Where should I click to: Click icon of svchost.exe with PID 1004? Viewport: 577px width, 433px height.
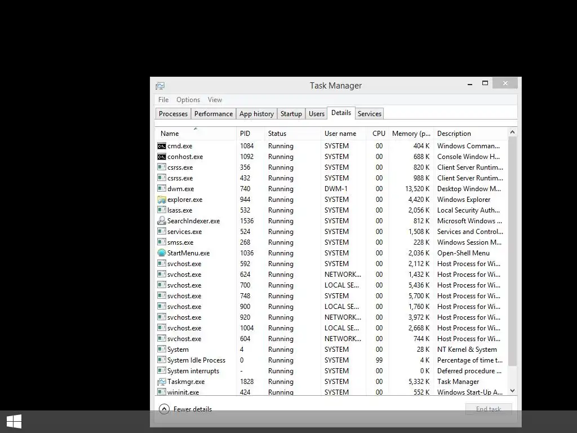point(162,328)
